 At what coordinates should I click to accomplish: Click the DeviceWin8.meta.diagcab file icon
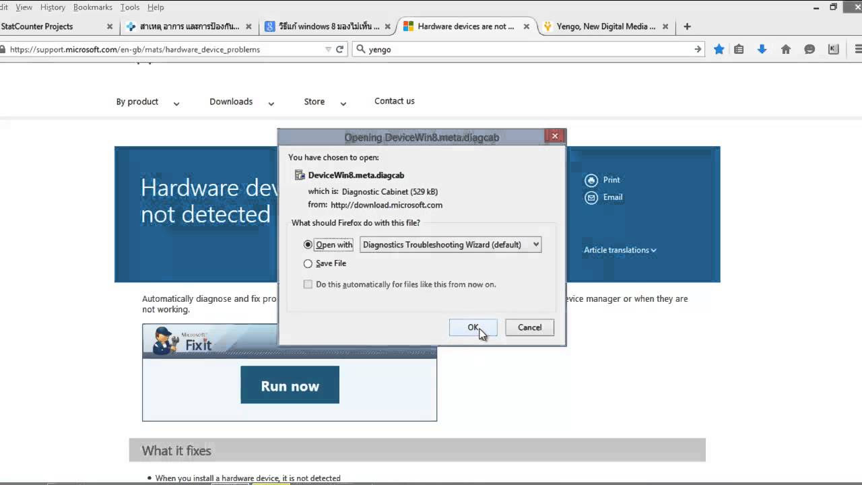click(x=300, y=175)
